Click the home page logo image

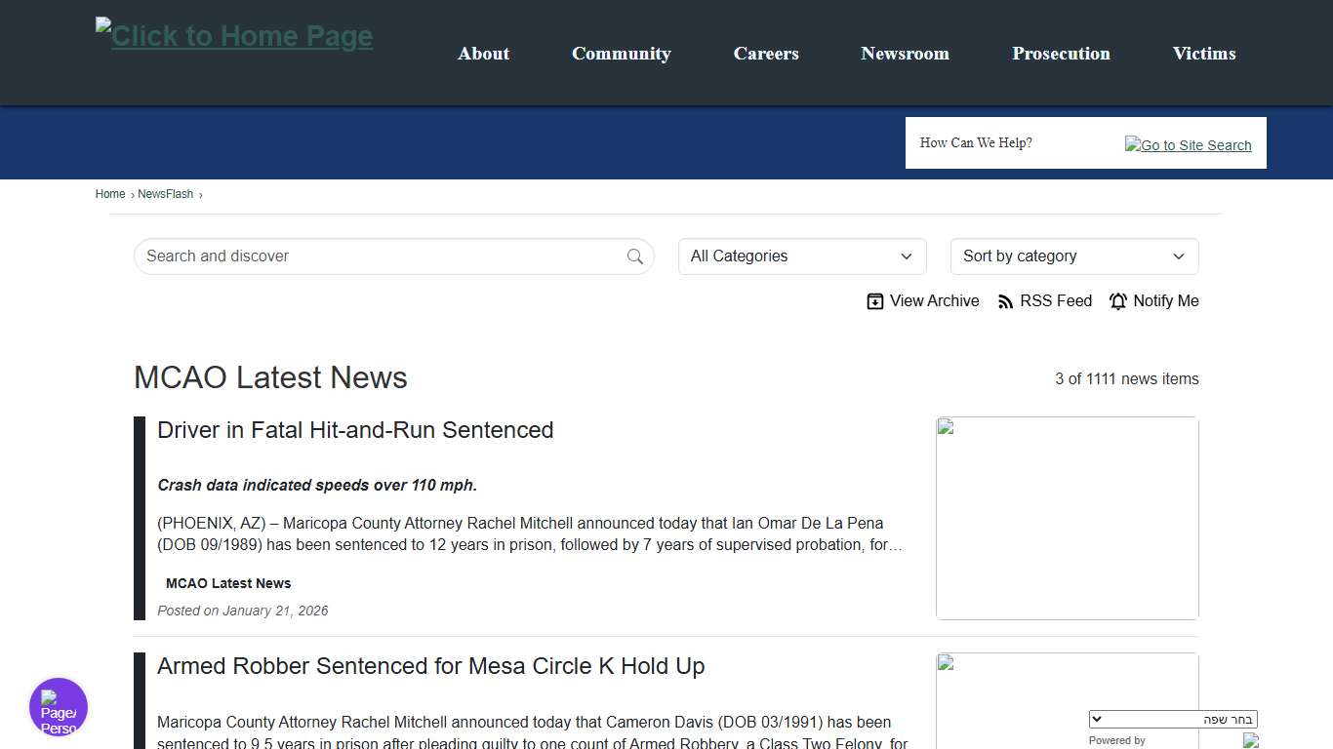233,35
